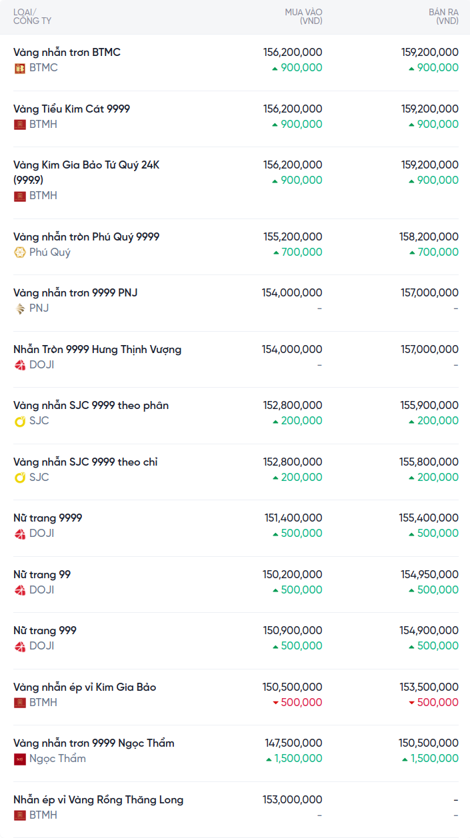
Task: Click the MUA VÀO column header
Action: (303, 17)
